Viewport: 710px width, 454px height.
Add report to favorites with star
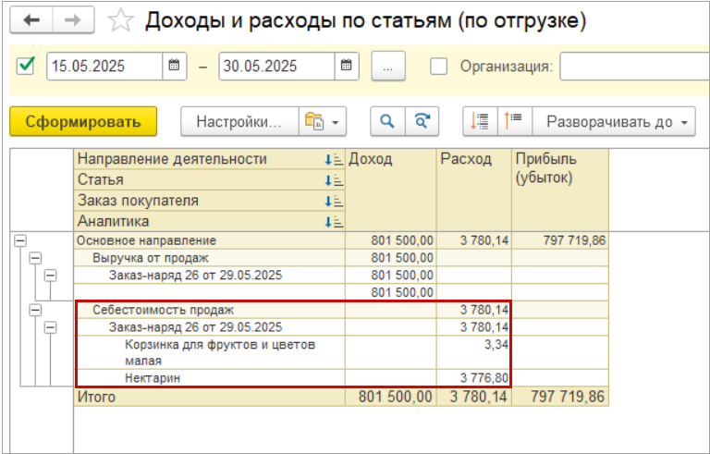click(x=119, y=20)
